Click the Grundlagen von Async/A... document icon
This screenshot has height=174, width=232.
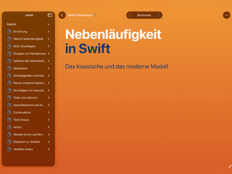(9, 90)
